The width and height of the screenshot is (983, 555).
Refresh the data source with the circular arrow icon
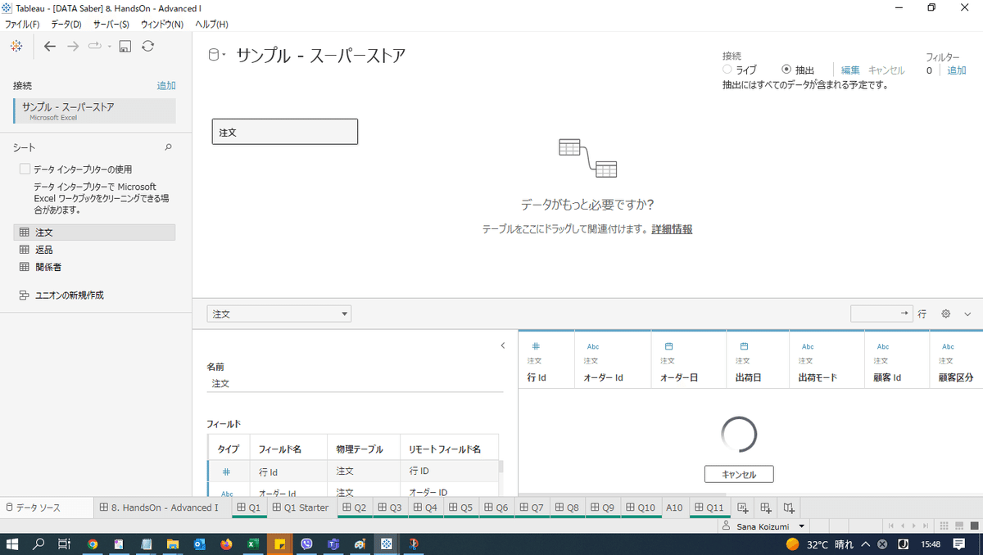click(148, 47)
